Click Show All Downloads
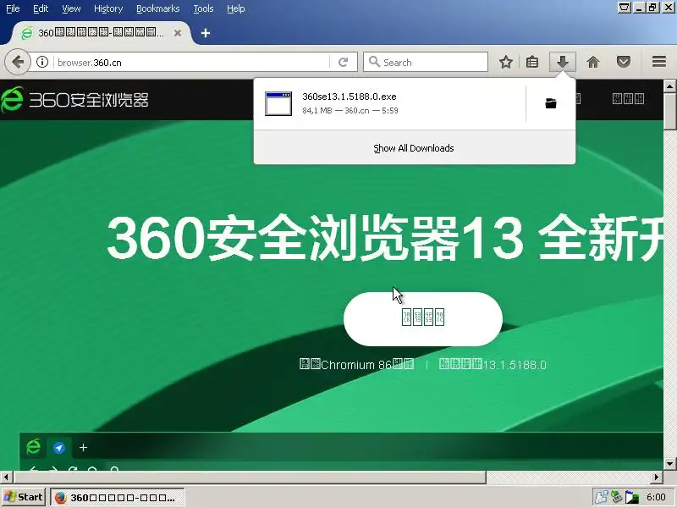Image resolution: width=677 pixels, height=508 pixels. coord(414,148)
